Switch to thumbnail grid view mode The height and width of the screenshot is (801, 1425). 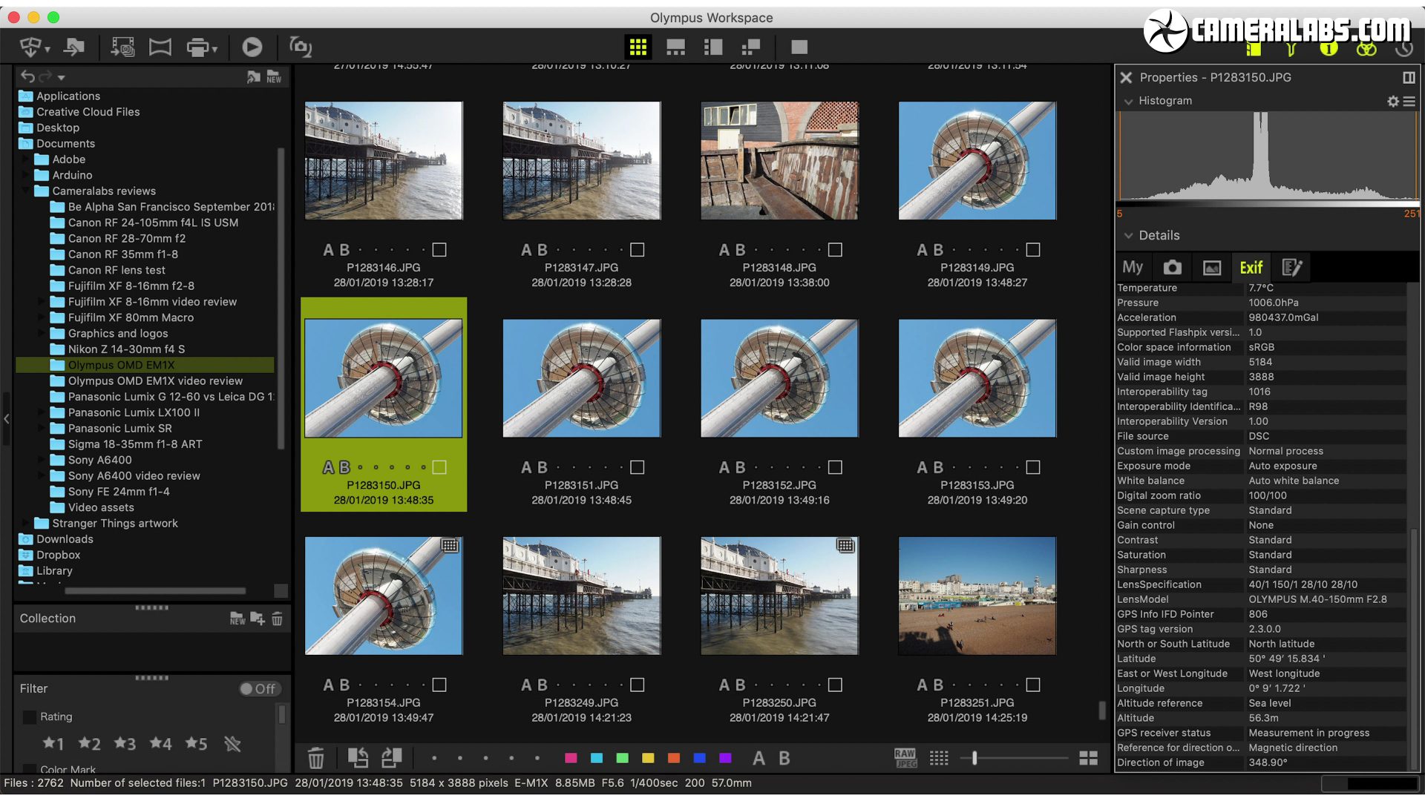click(x=638, y=47)
